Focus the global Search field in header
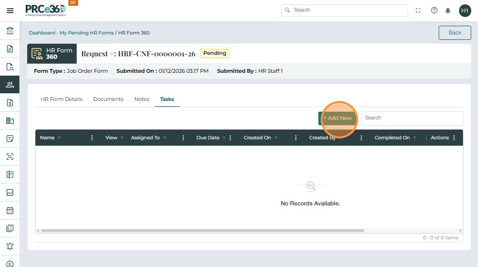 pyautogui.click(x=345, y=10)
